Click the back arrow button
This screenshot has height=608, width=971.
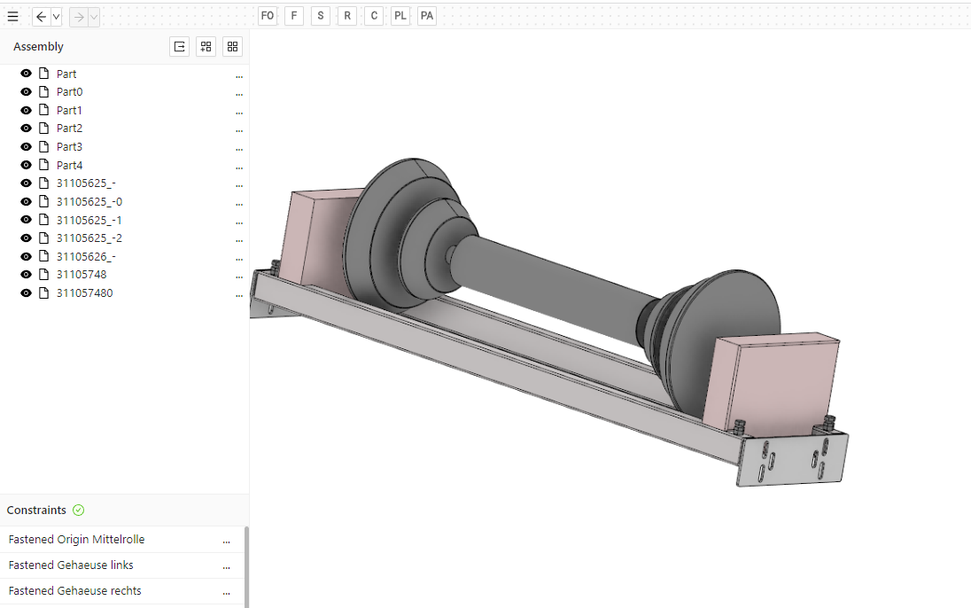coord(41,17)
